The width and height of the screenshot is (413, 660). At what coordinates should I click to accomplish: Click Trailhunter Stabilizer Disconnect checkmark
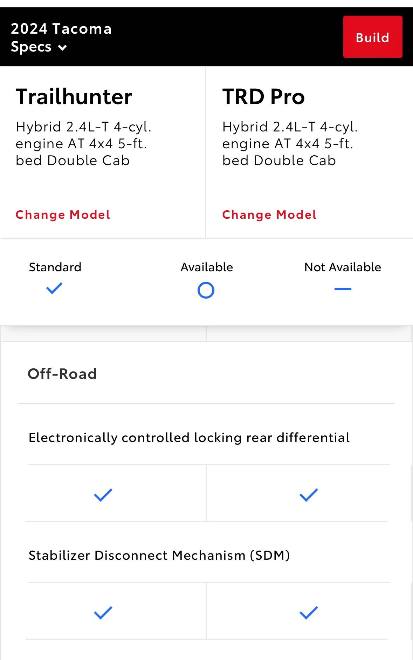[103, 613]
